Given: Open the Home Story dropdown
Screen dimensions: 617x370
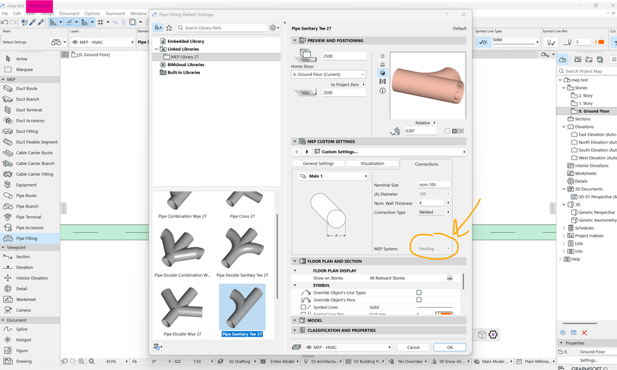Looking at the screenshot, I should click(329, 74).
